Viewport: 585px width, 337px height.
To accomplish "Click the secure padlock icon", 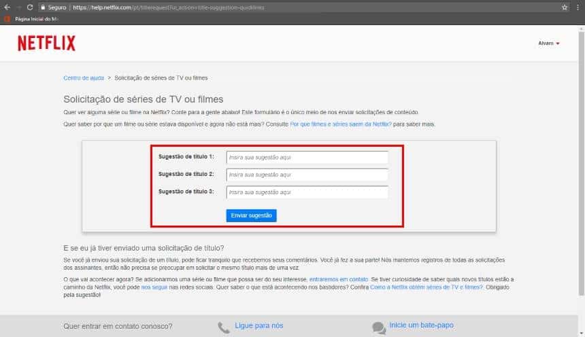I will pyautogui.click(x=43, y=7).
